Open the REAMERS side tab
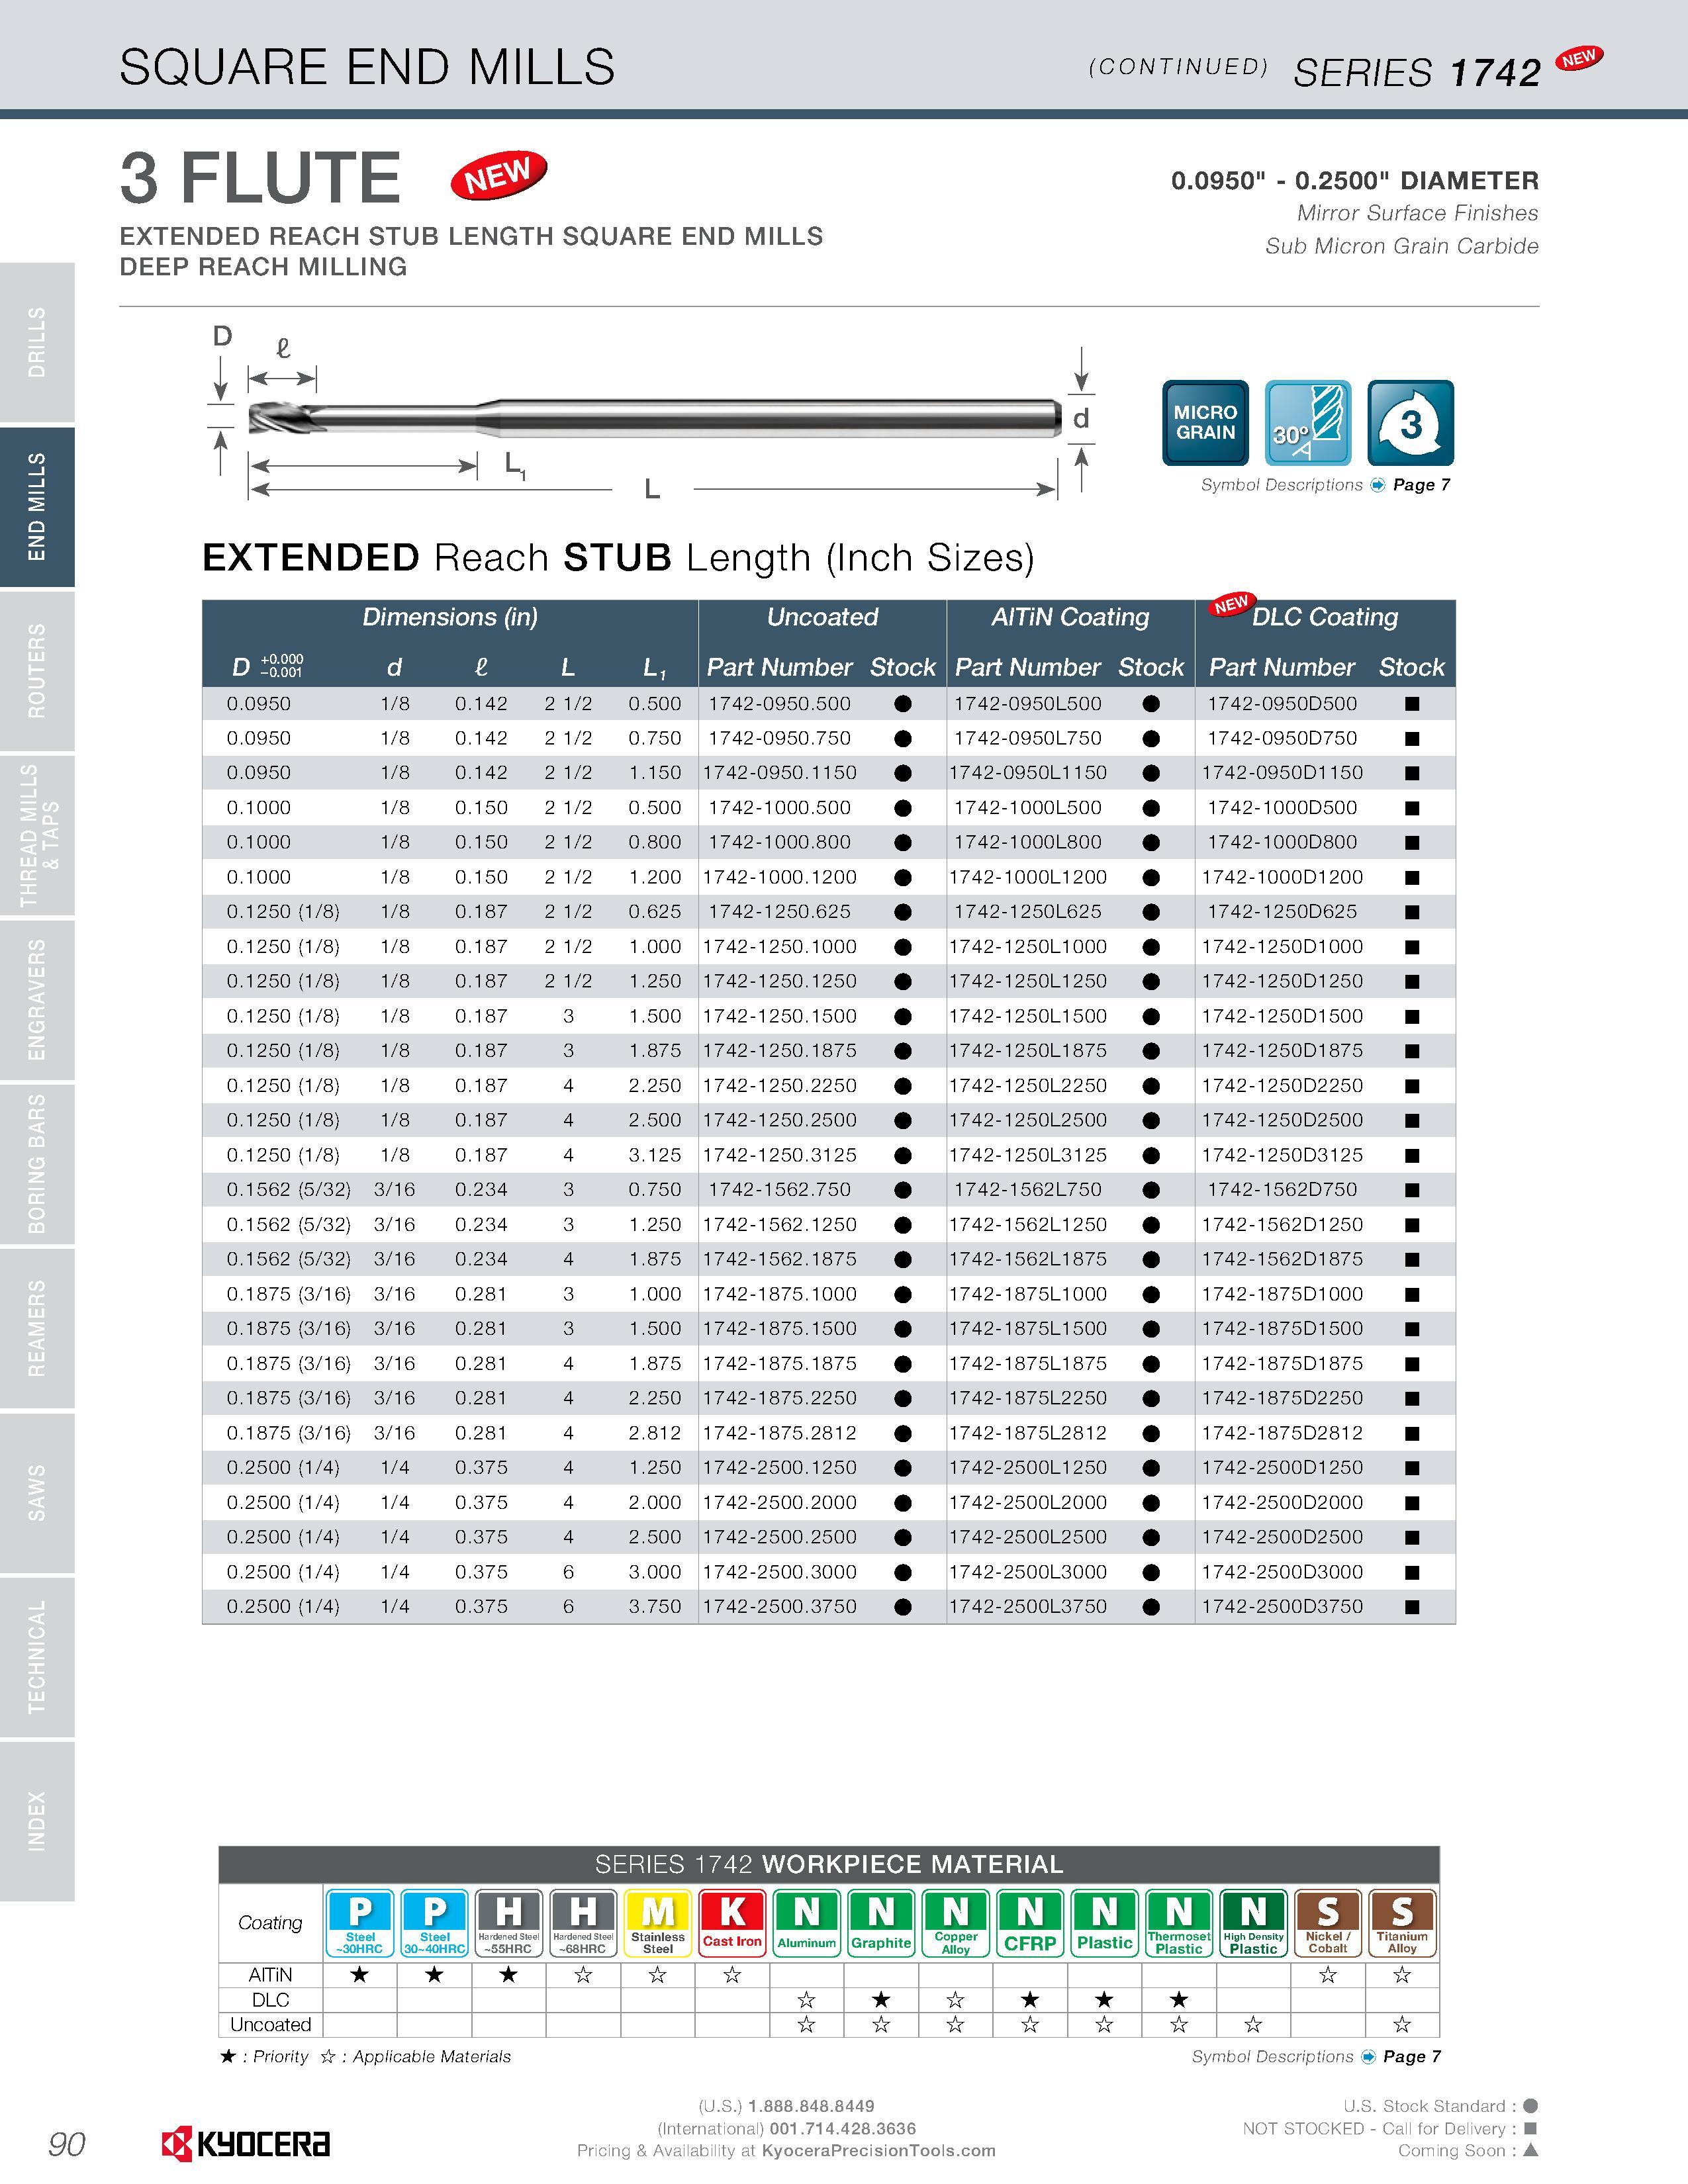This screenshot has width=1688, height=2184. 37,1328
